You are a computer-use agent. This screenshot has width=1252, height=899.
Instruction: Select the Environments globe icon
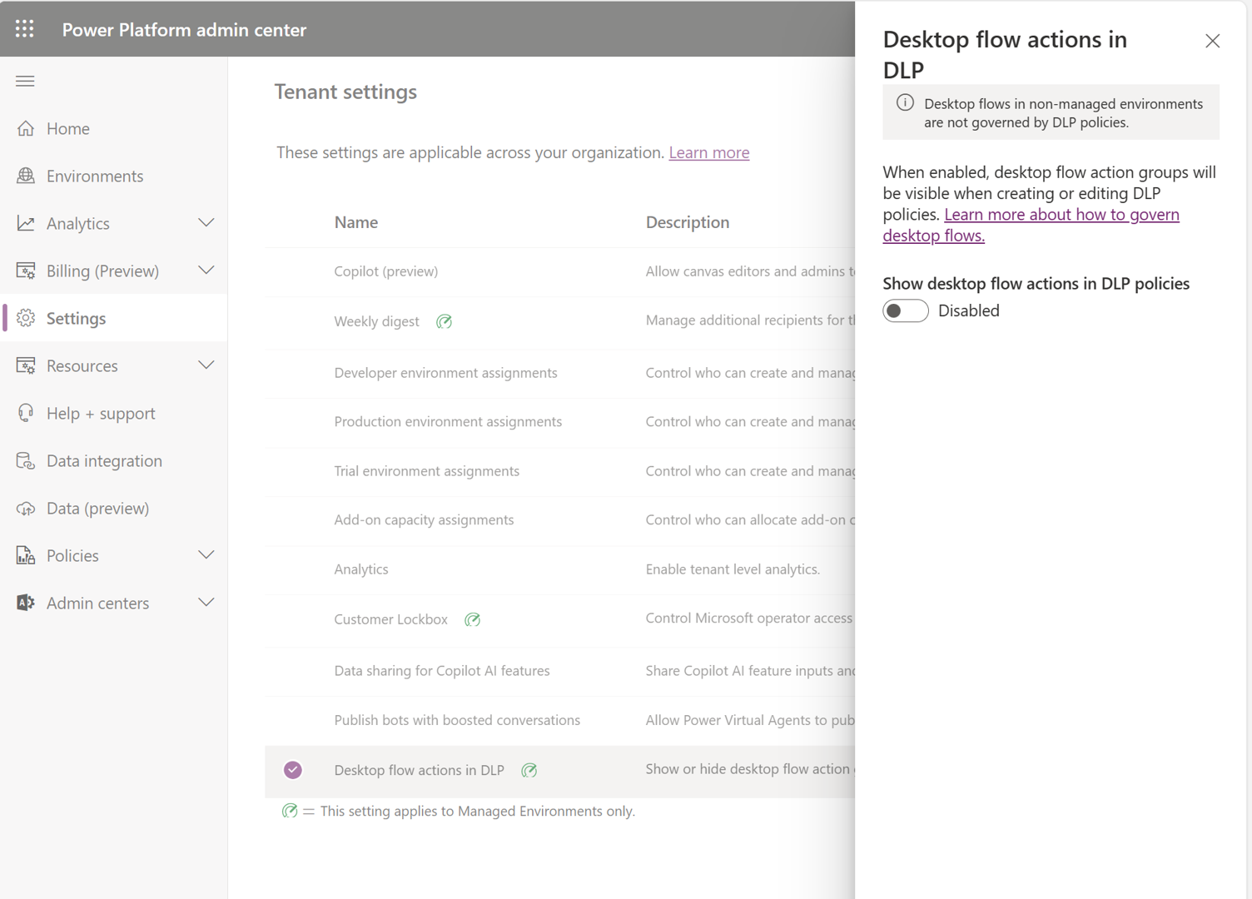point(25,175)
